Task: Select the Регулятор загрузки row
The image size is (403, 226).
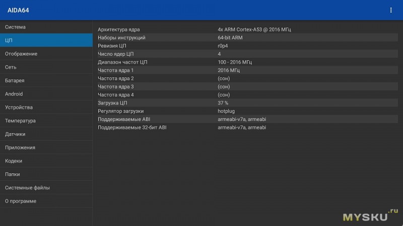Action: [247, 111]
